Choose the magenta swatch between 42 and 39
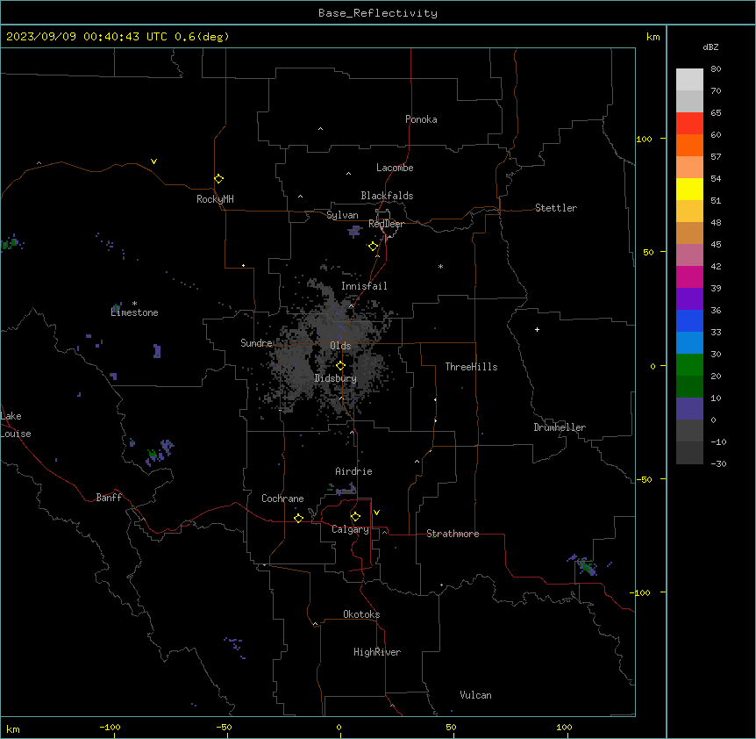The height and width of the screenshot is (739, 756). 689,276
